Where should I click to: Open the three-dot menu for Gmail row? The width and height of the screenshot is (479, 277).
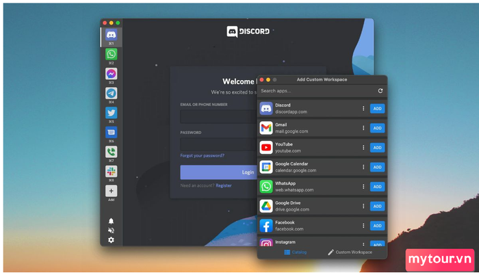(x=363, y=128)
